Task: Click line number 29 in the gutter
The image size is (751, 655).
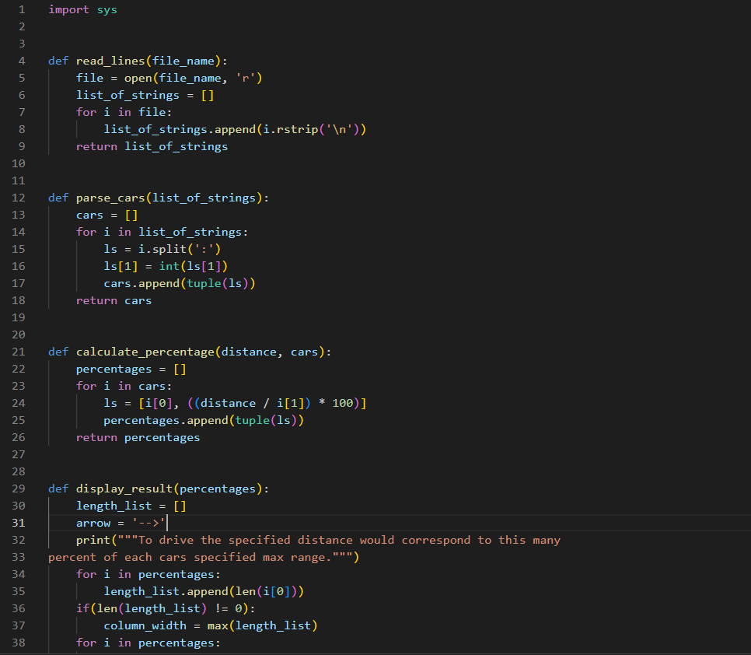Action: click(x=19, y=489)
